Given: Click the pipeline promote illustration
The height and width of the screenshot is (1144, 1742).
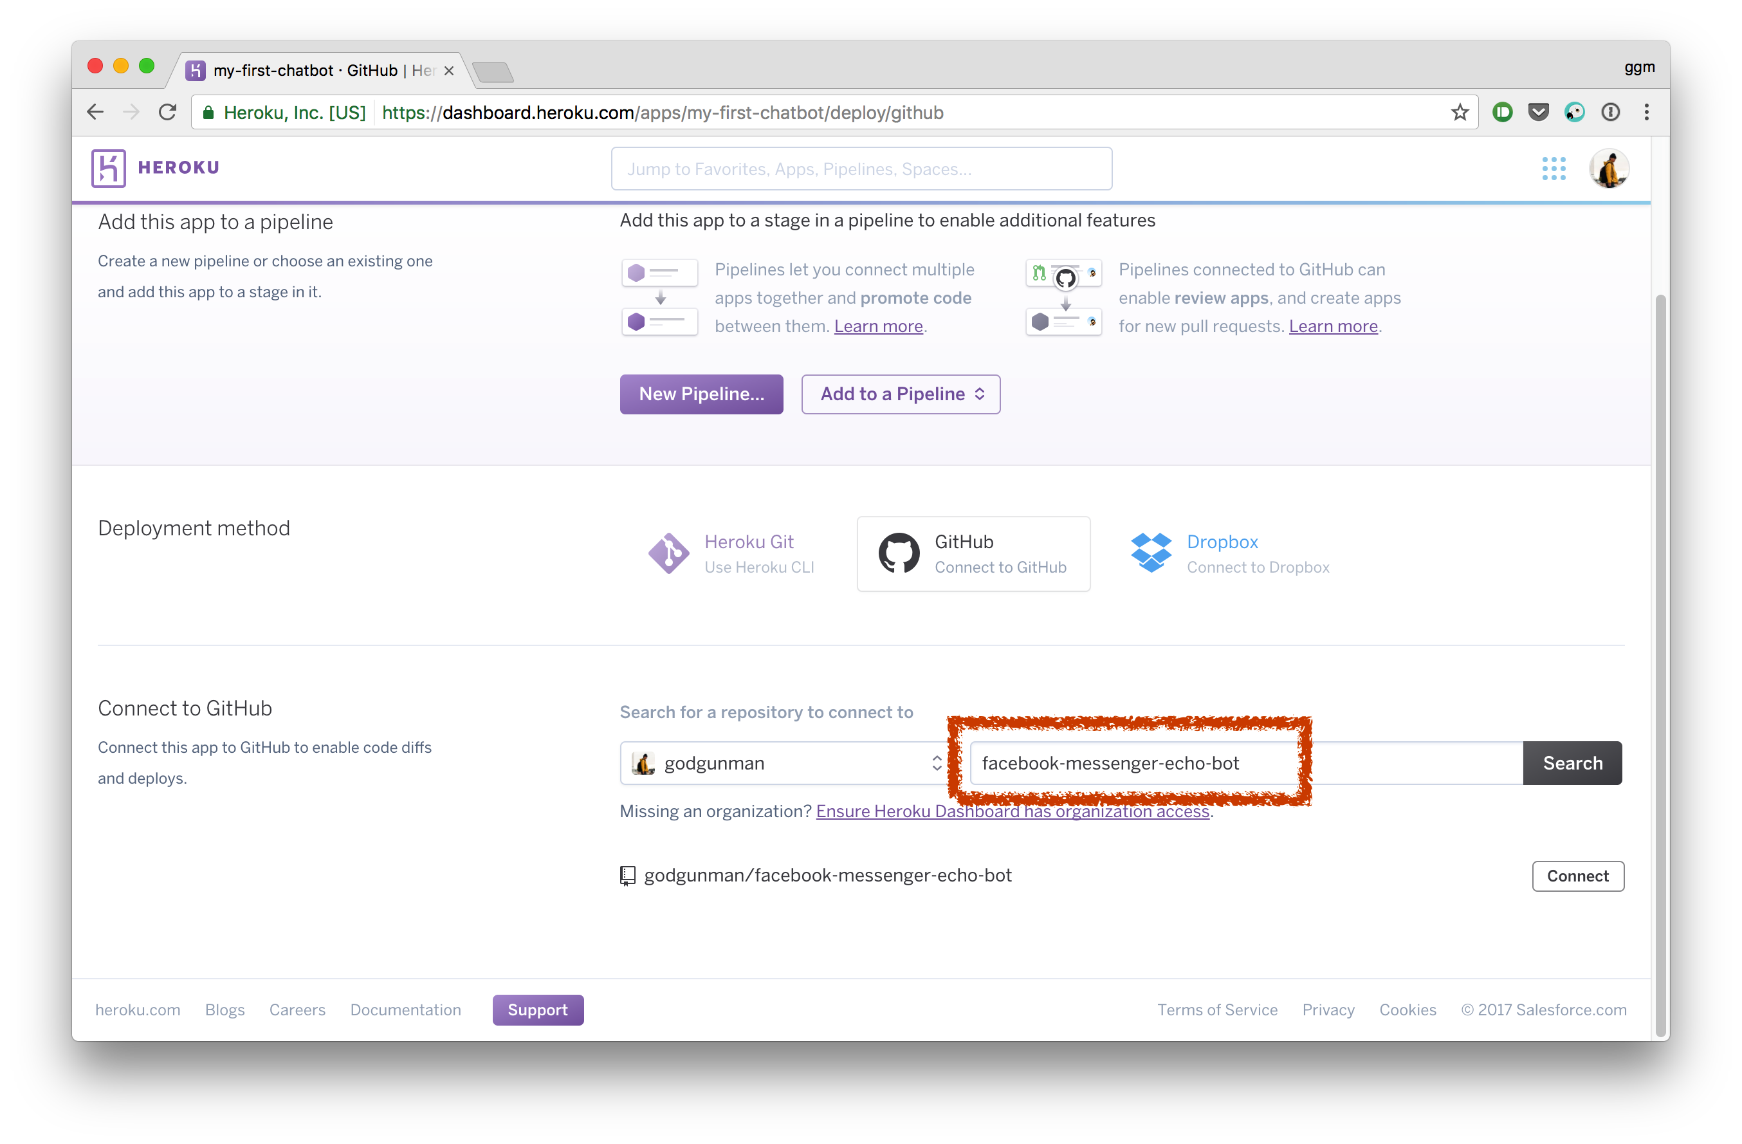Looking at the screenshot, I should click(x=659, y=297).
